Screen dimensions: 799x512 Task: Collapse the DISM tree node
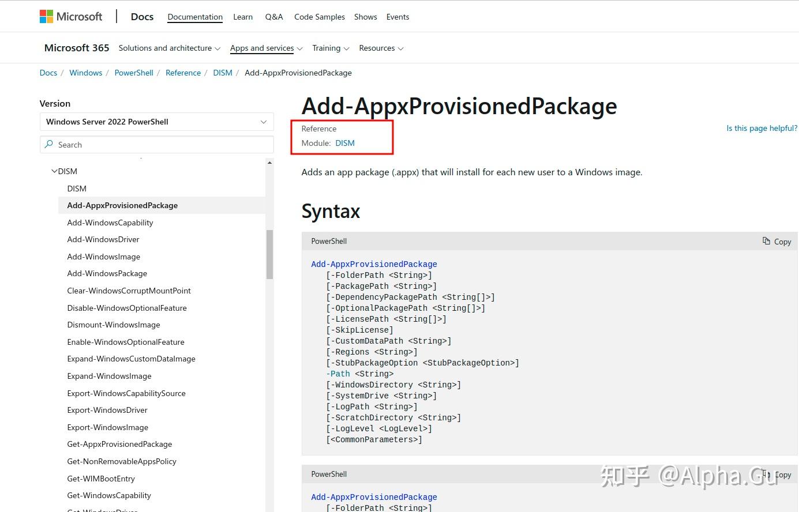54,171
